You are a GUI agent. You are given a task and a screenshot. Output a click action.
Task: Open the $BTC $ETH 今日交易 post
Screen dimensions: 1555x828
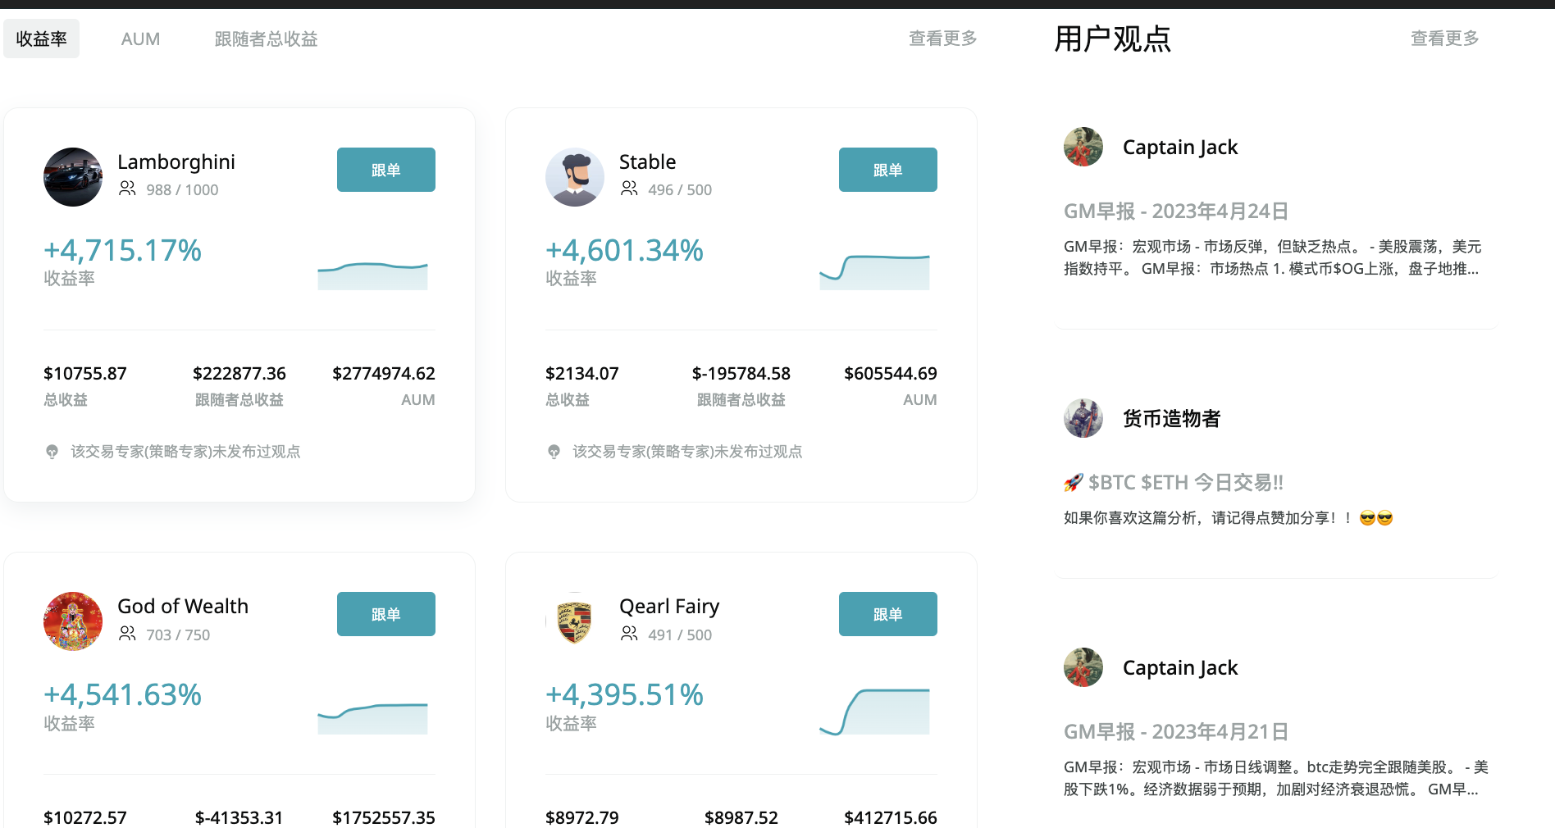pyautogui.click(x=1184, y=483)
